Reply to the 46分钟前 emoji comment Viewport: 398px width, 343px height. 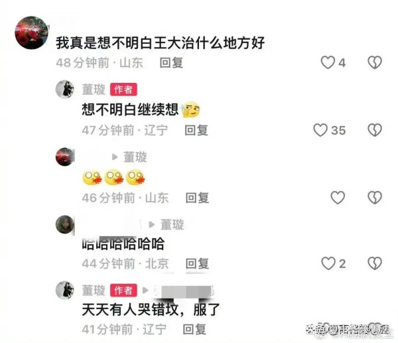click(x=197, y=198)
